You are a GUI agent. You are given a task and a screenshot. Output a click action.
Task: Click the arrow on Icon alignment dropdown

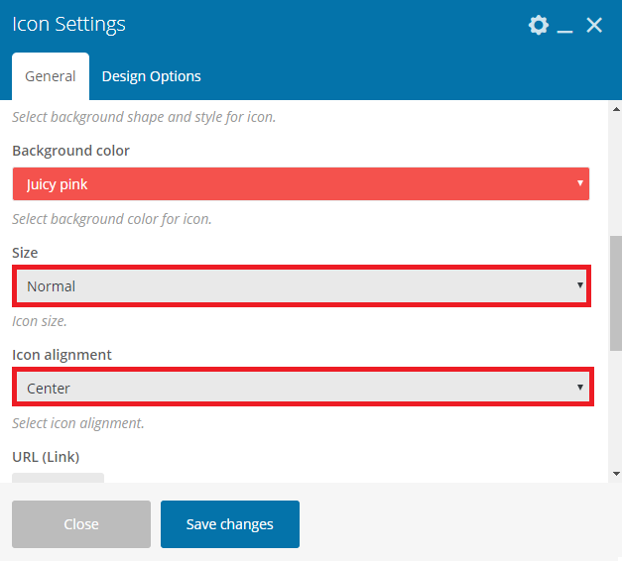coord(580,387)
